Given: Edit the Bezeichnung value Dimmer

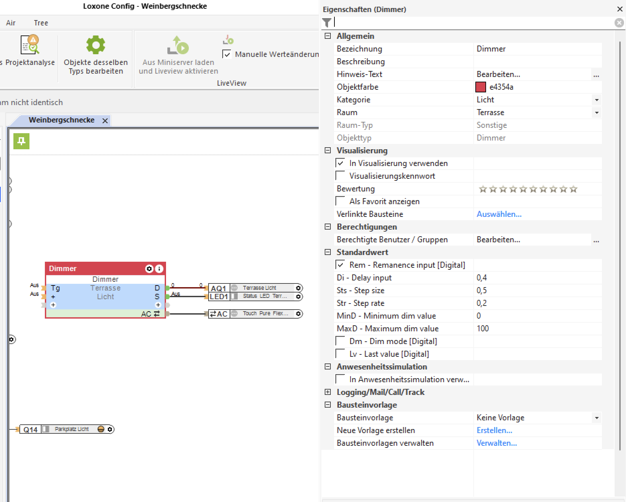Looking at the screenshot, I should tap(538, 49).
